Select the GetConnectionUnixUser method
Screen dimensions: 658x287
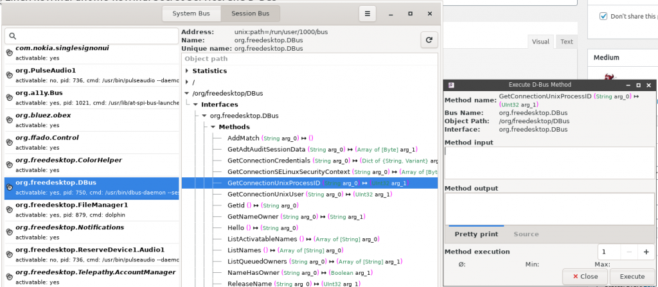click(x=310, y=195)
